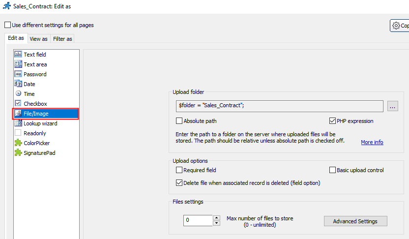Screen dimensions: 409x239
Task: Click the upload folder expression field
Action: (279, 106)
